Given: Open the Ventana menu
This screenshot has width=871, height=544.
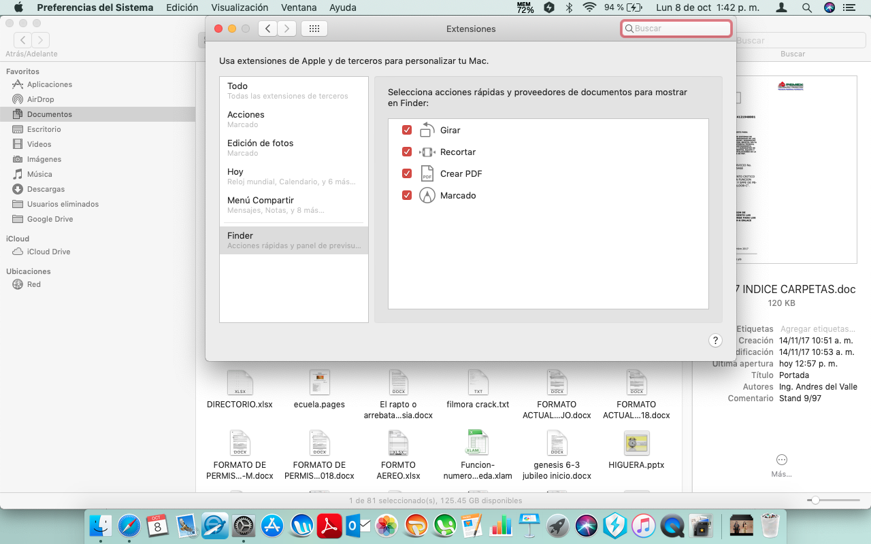Looking at the screenshot, I should (299, 7).
